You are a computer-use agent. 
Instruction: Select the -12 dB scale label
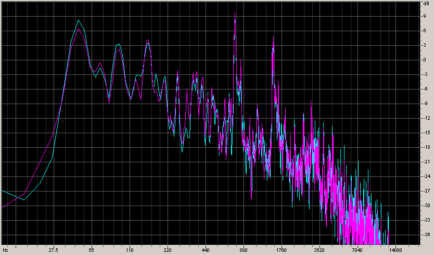[426, 118]
